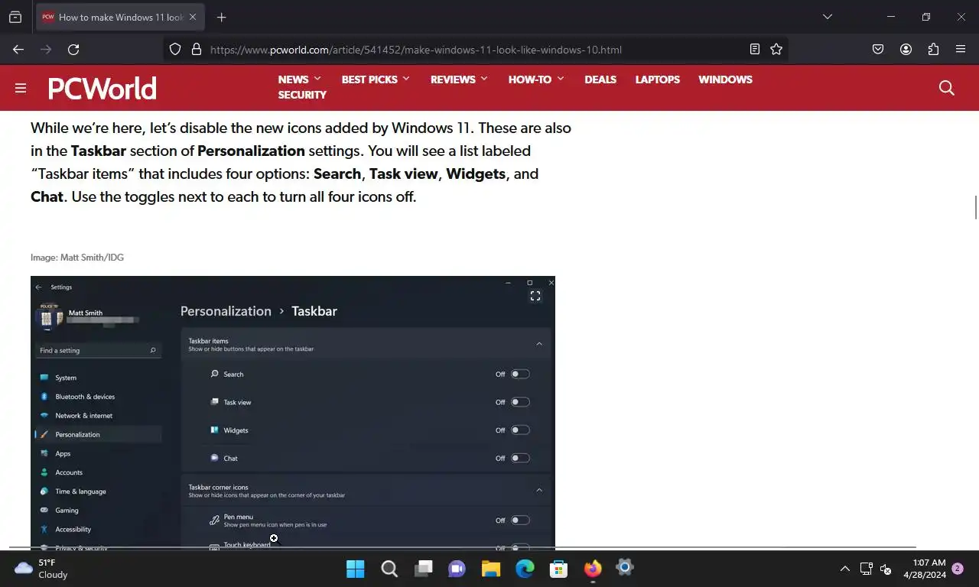979x587 pixels.
Task: Toggle Task view switch in screenshot
Action: coord(520,402)
